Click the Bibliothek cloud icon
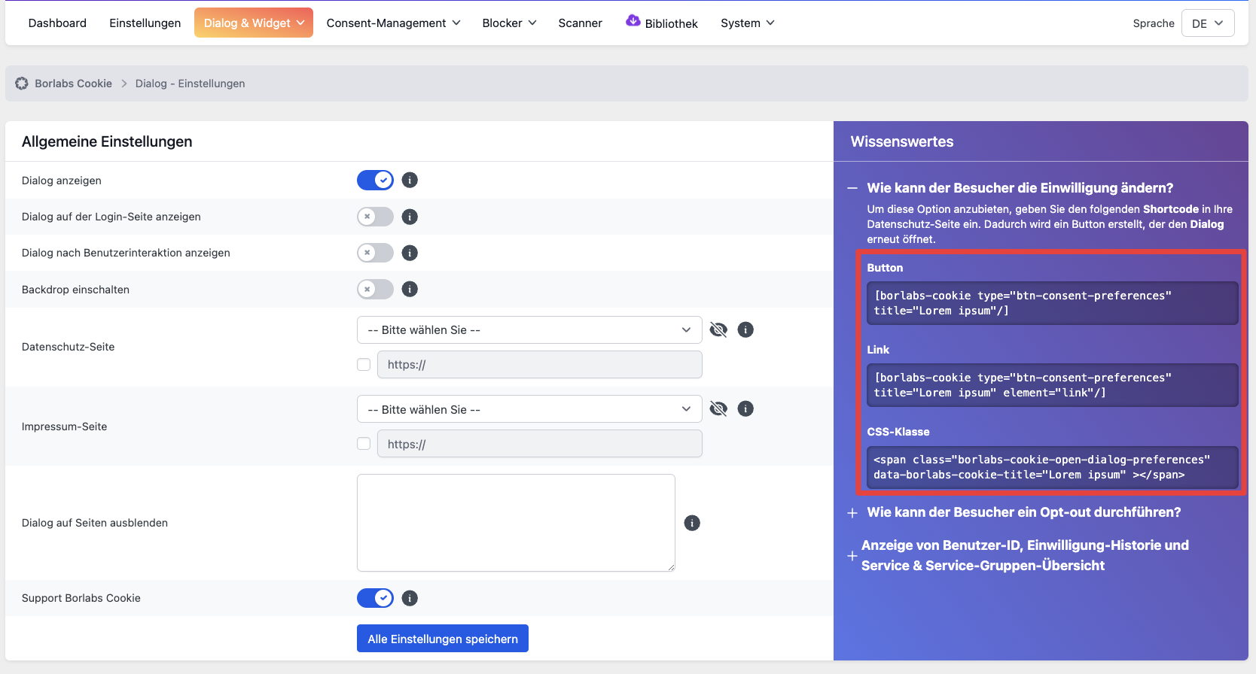Screen dimensions: 1256x674 [633, 21]
